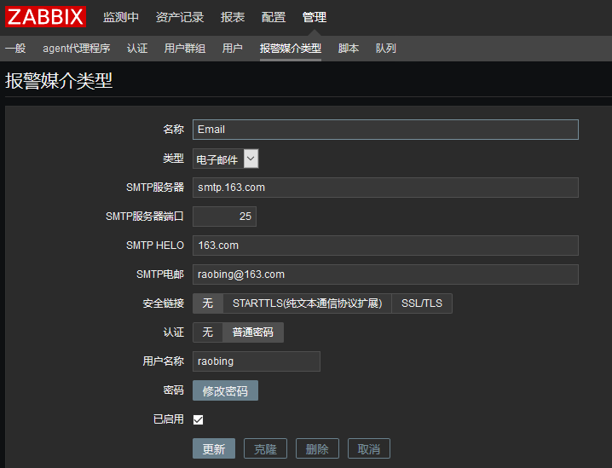This screenshot has height=468, width=612.
Task: Open the 报表 menu
Action: tap(232, 17)
